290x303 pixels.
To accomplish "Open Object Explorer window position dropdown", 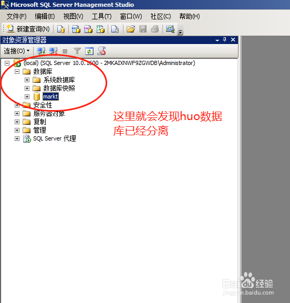I will point(217,40).
